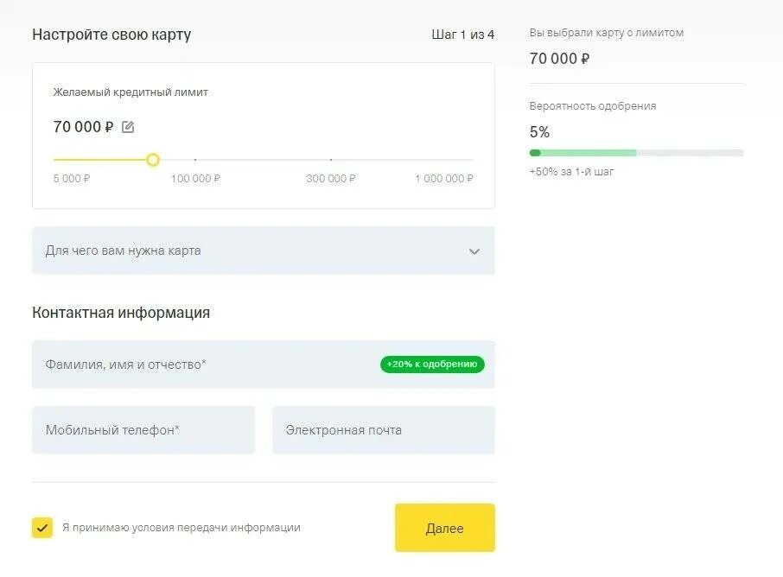
Task: Click the edit pencil icon beside 70 000 ₽
Action: tap(128, 127)
